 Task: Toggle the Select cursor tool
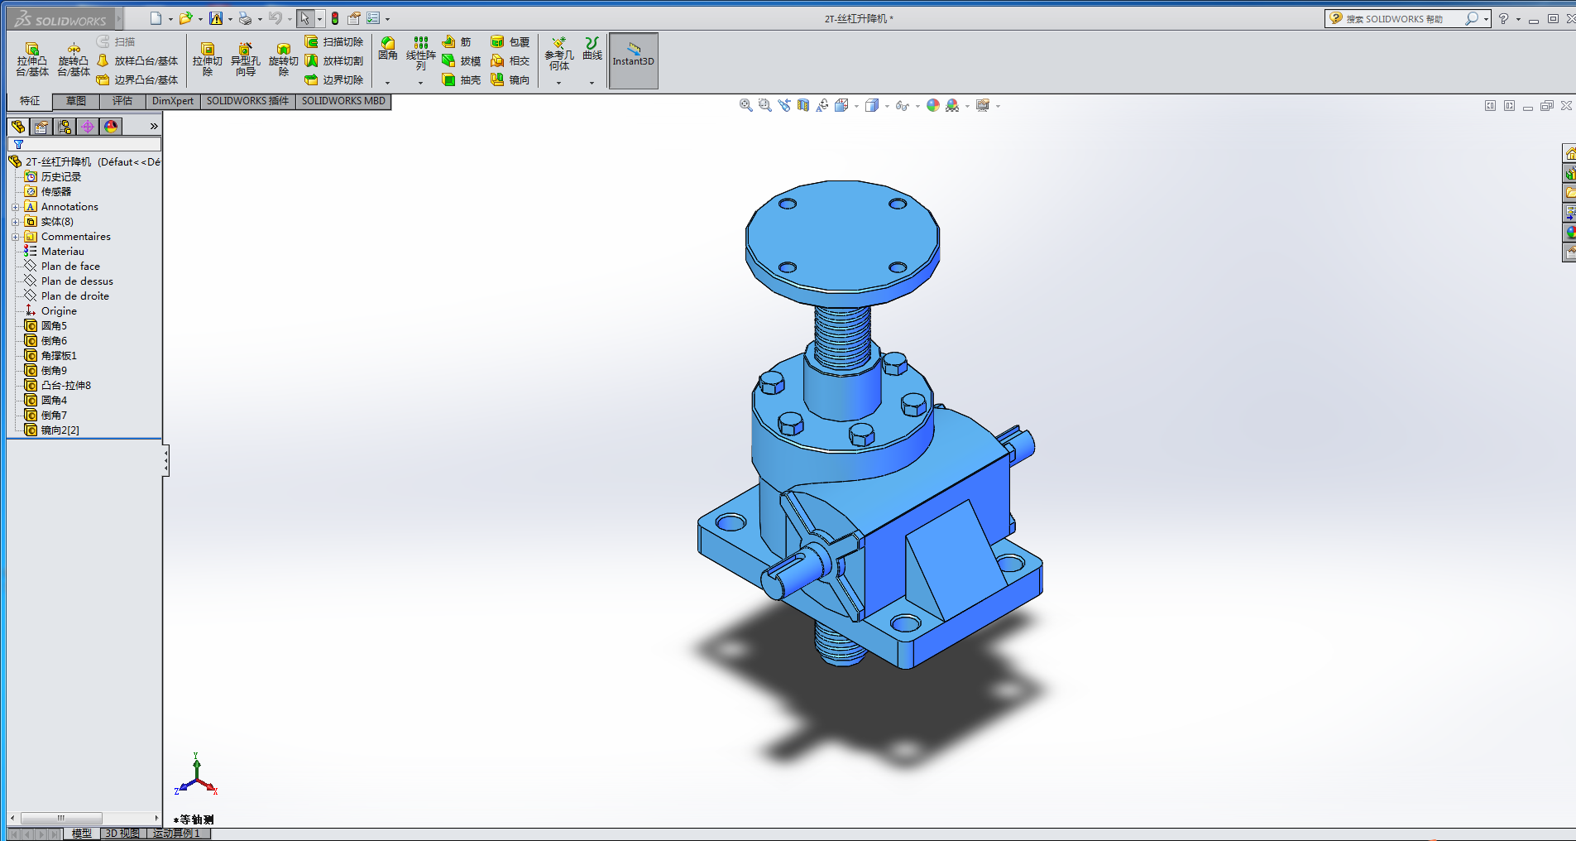[x=304, y=18]
